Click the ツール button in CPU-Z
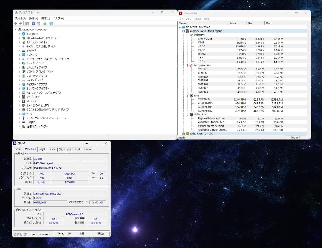Screen dimensions: 322x248 pos(61,234)
